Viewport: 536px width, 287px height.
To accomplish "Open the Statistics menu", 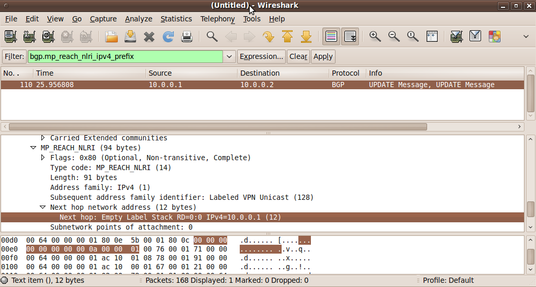I will click(176, 19).
